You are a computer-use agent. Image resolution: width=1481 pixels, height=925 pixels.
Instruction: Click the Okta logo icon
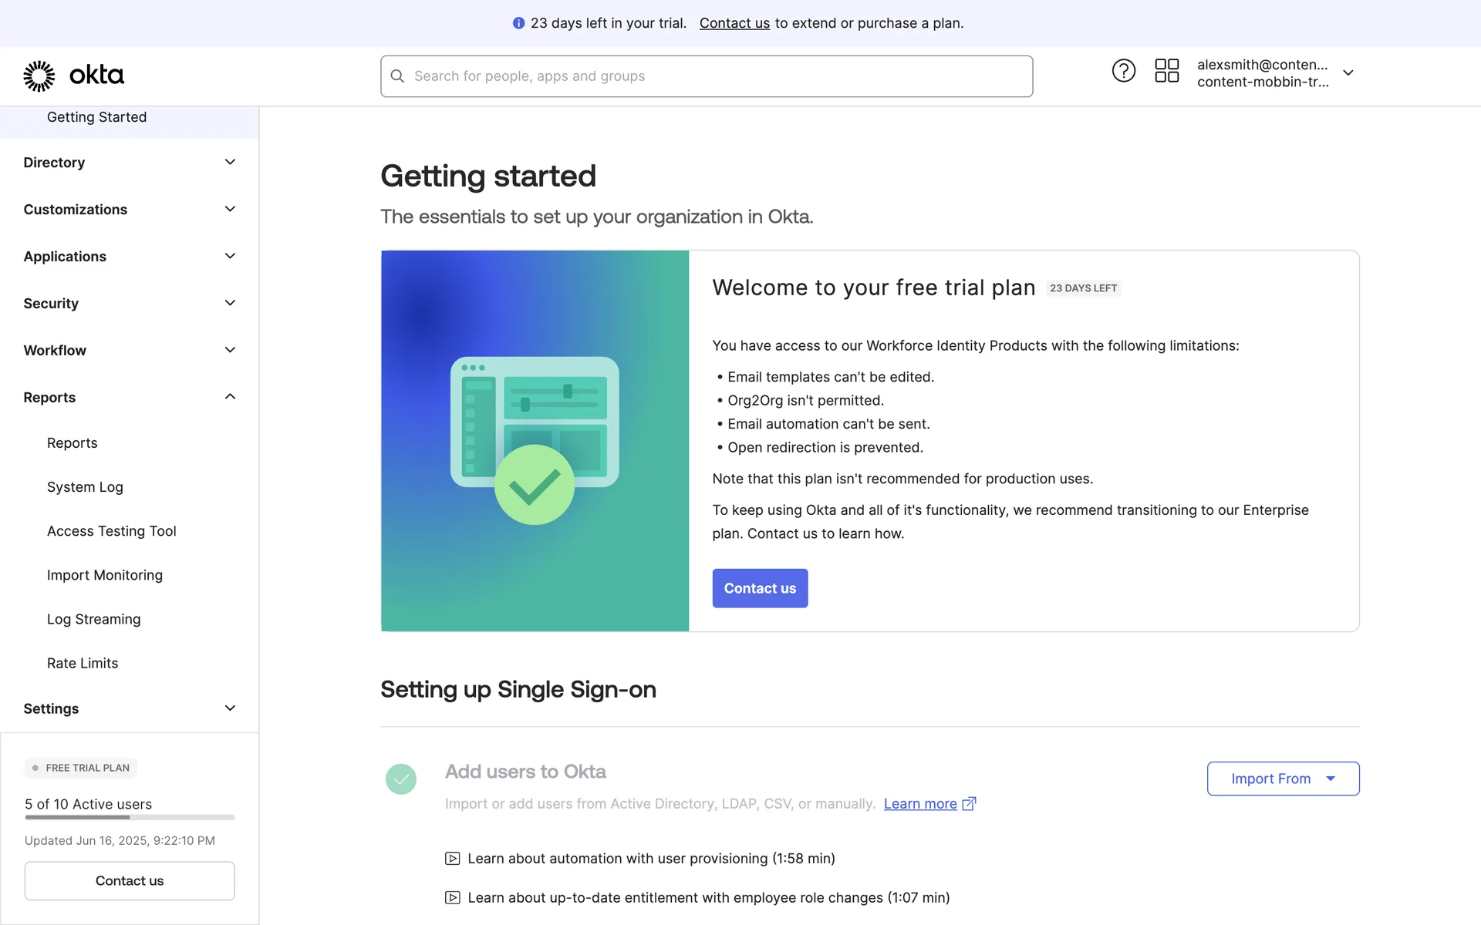click(x=39, y=76)
